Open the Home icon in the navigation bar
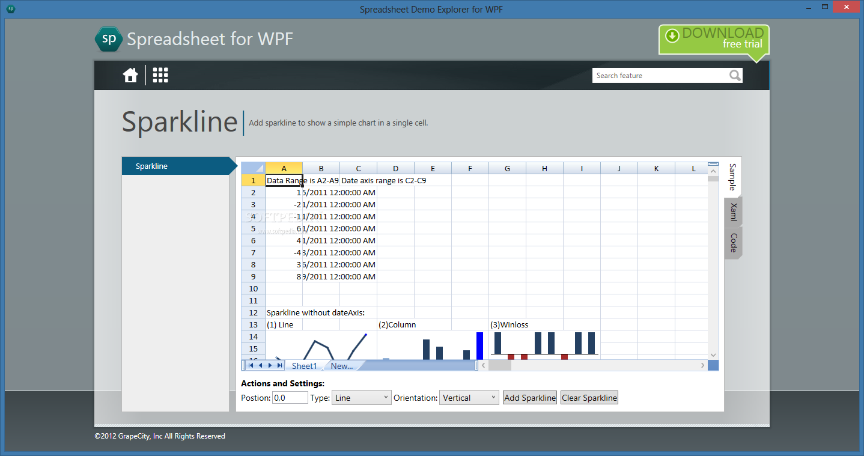Image resolution: width=864 pixels, height=456 pixels. click(130, 75)
